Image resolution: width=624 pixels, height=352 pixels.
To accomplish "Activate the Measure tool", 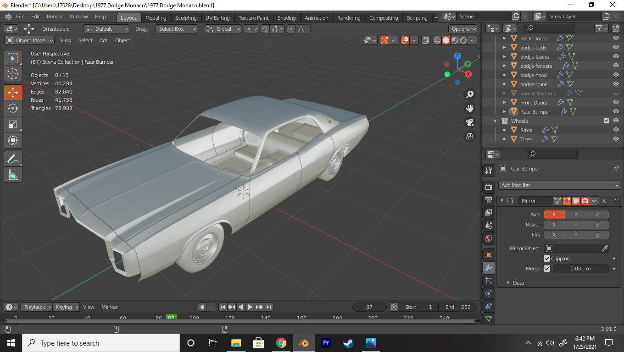I will pos(13,175).
